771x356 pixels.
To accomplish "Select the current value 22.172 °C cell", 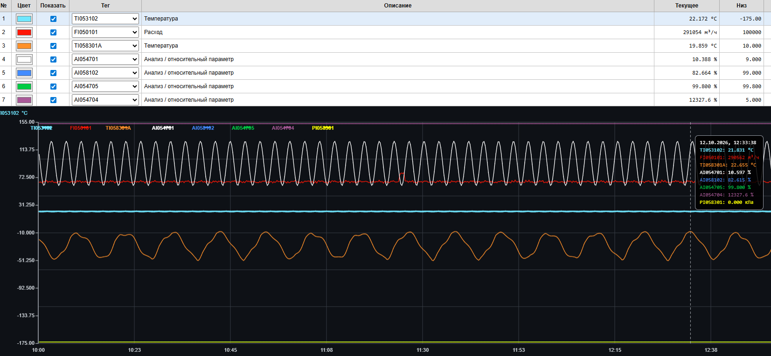I will pyautogui.click(x=687, y=19).
